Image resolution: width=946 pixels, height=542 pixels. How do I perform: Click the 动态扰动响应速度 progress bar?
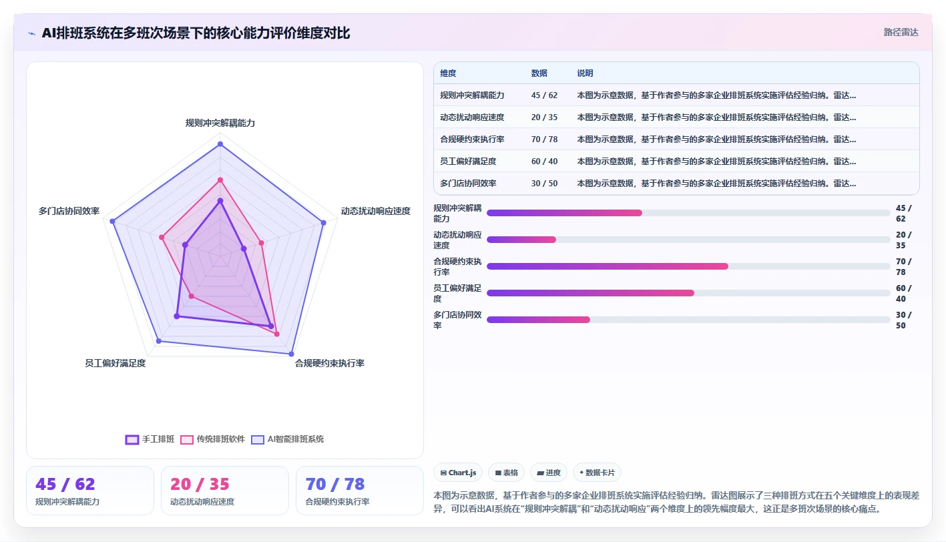click(688, 240)
